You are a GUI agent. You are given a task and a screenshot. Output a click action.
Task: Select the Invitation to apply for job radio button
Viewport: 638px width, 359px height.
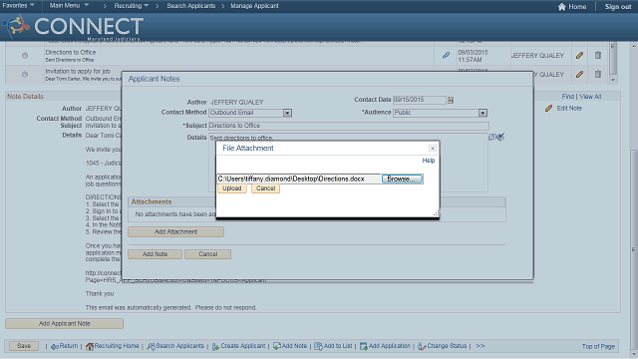[x=25, y=75]
